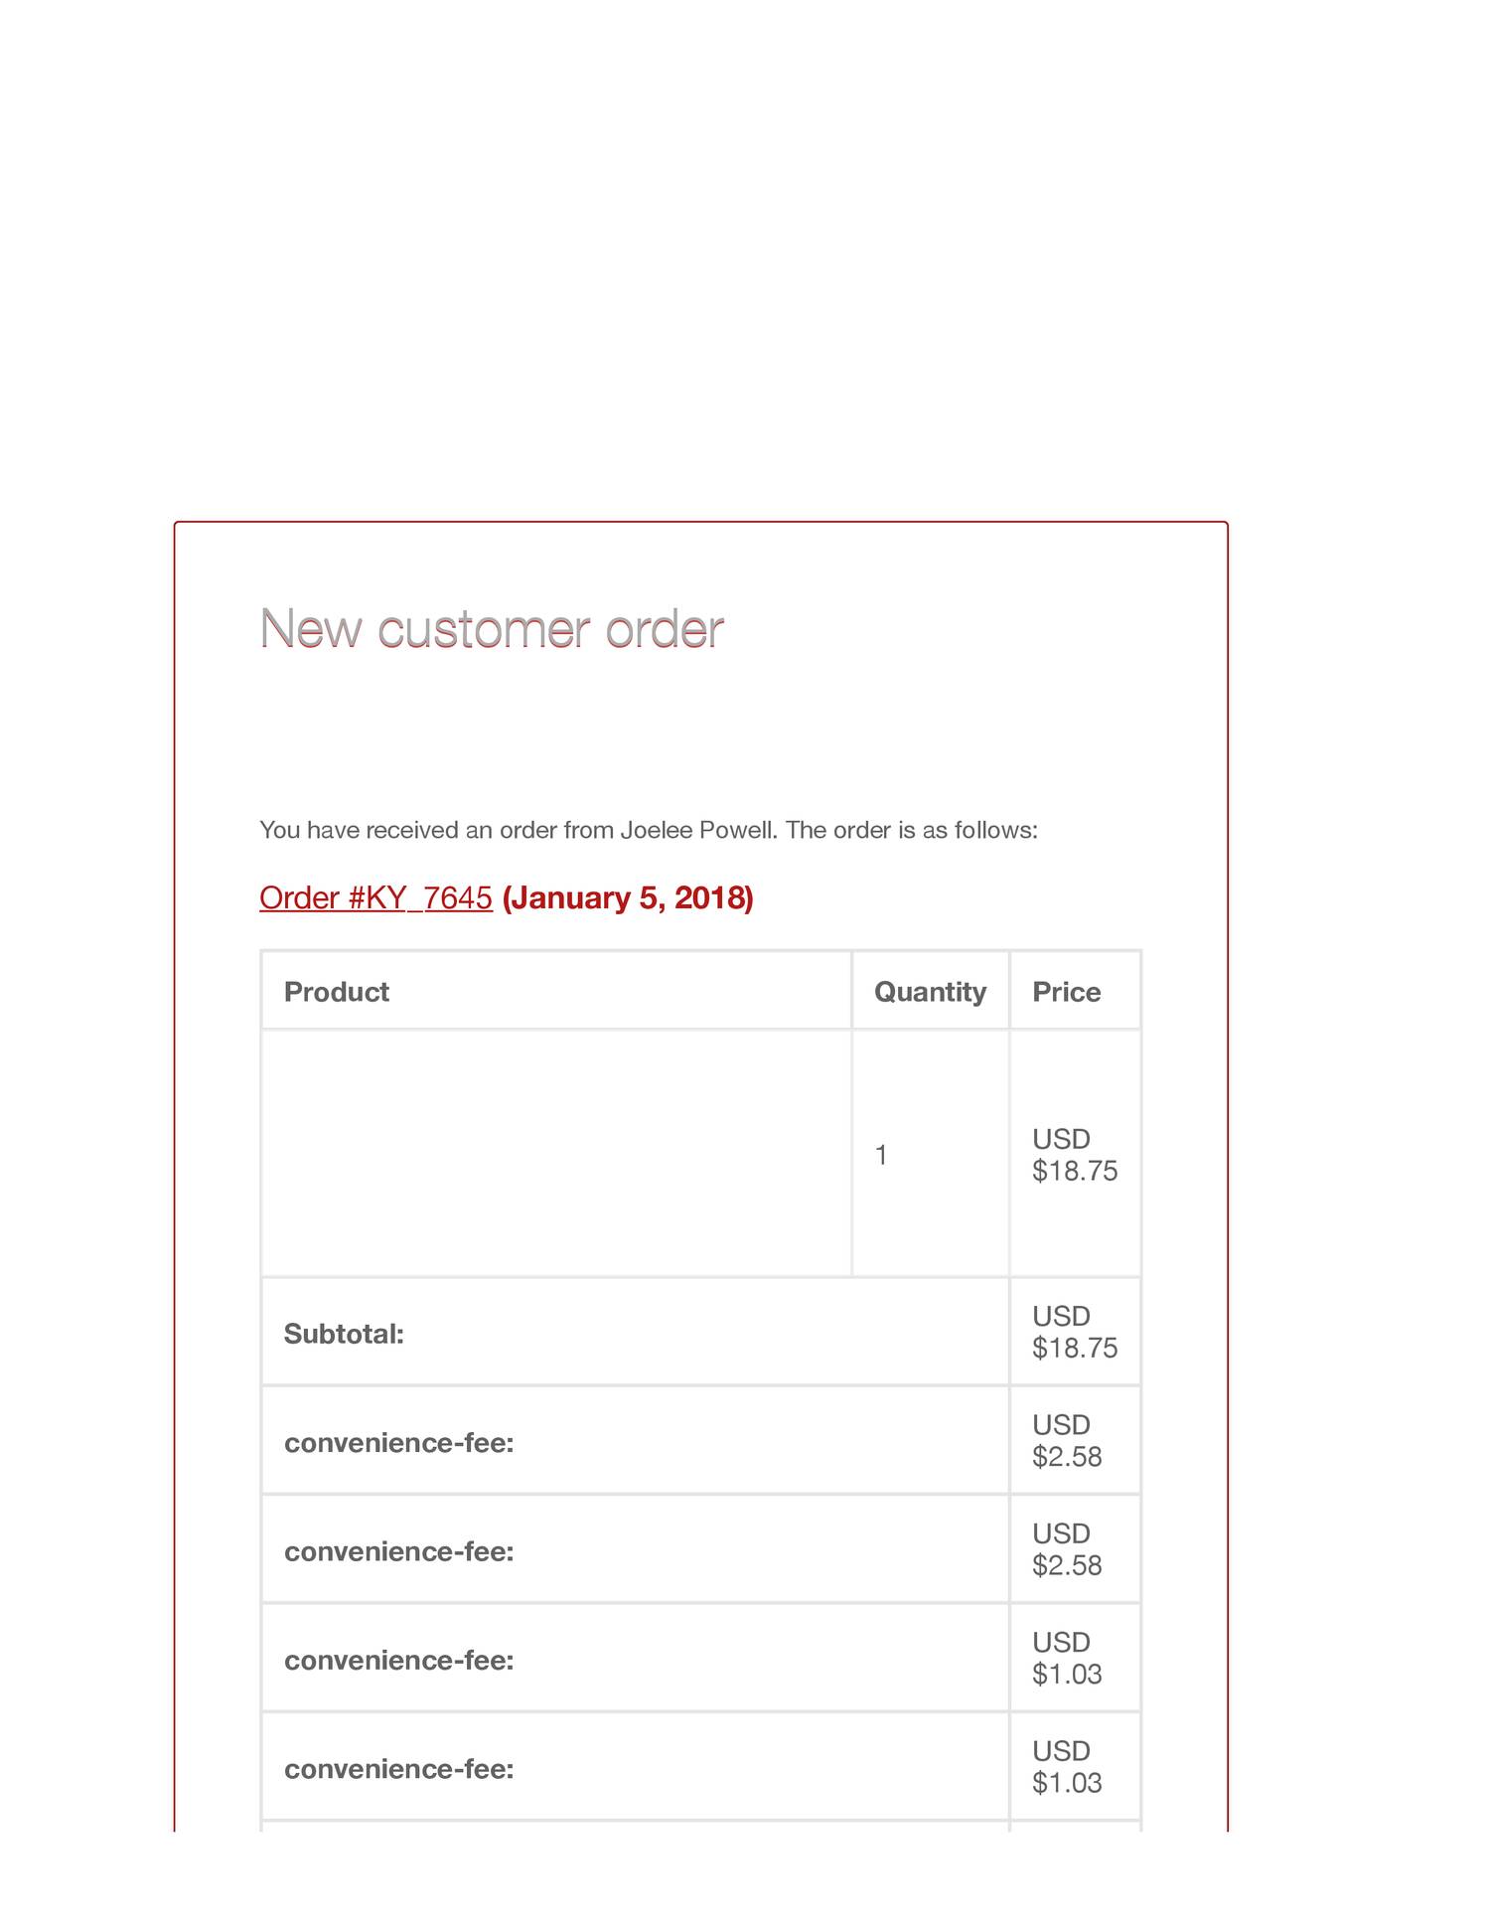Click the product row's USD $18.75 price

(x=1074, y=1155)
